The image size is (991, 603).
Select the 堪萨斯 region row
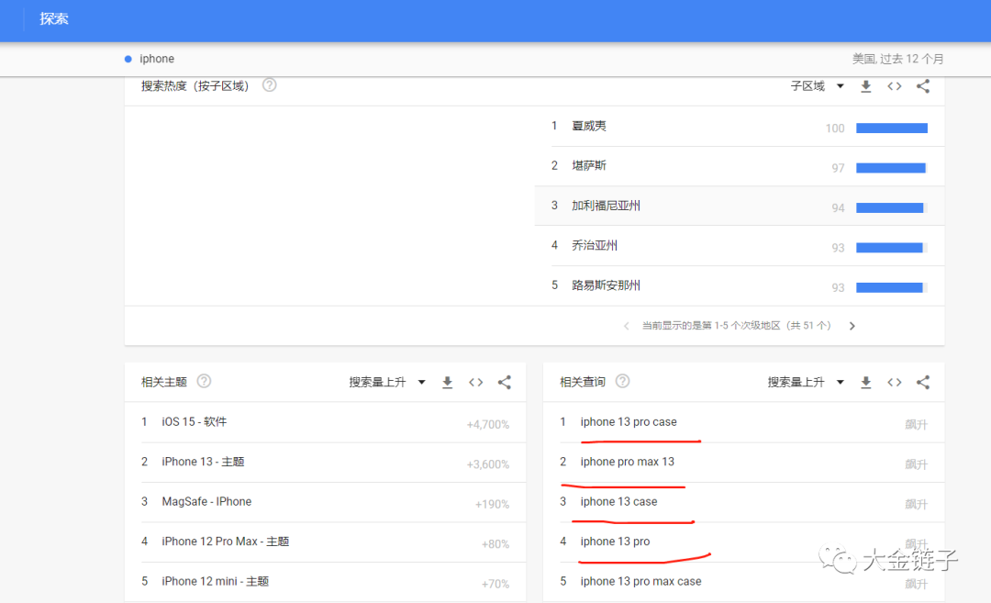(740, 166)
